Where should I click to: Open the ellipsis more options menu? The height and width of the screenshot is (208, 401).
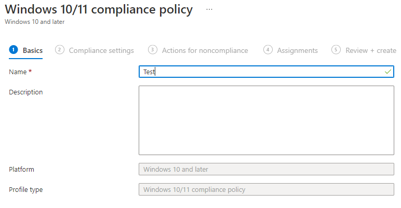tap(209, 9)
